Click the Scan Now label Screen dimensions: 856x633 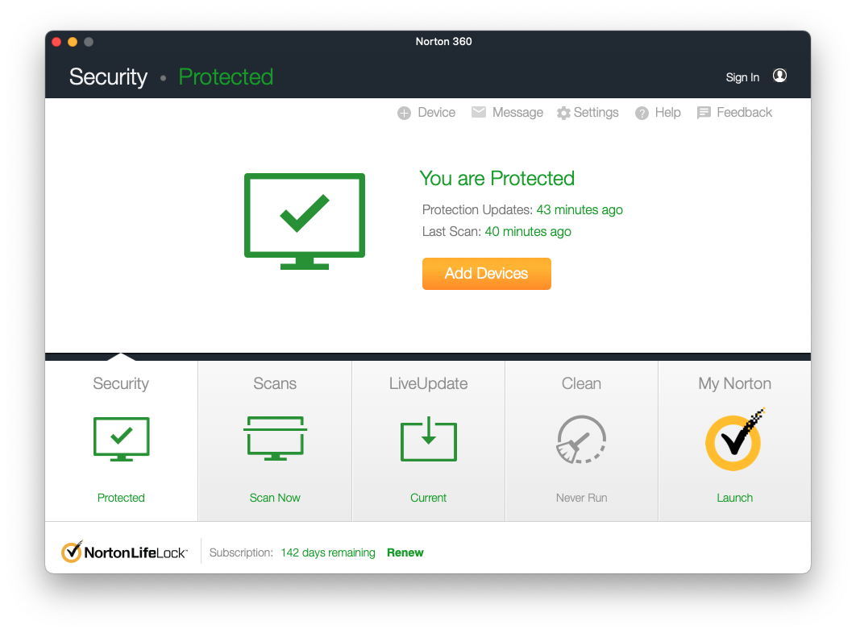pyautogui.click(x=275, y=498)
